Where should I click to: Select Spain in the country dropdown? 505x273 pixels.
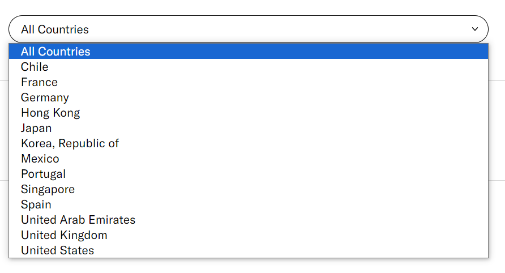36,204
